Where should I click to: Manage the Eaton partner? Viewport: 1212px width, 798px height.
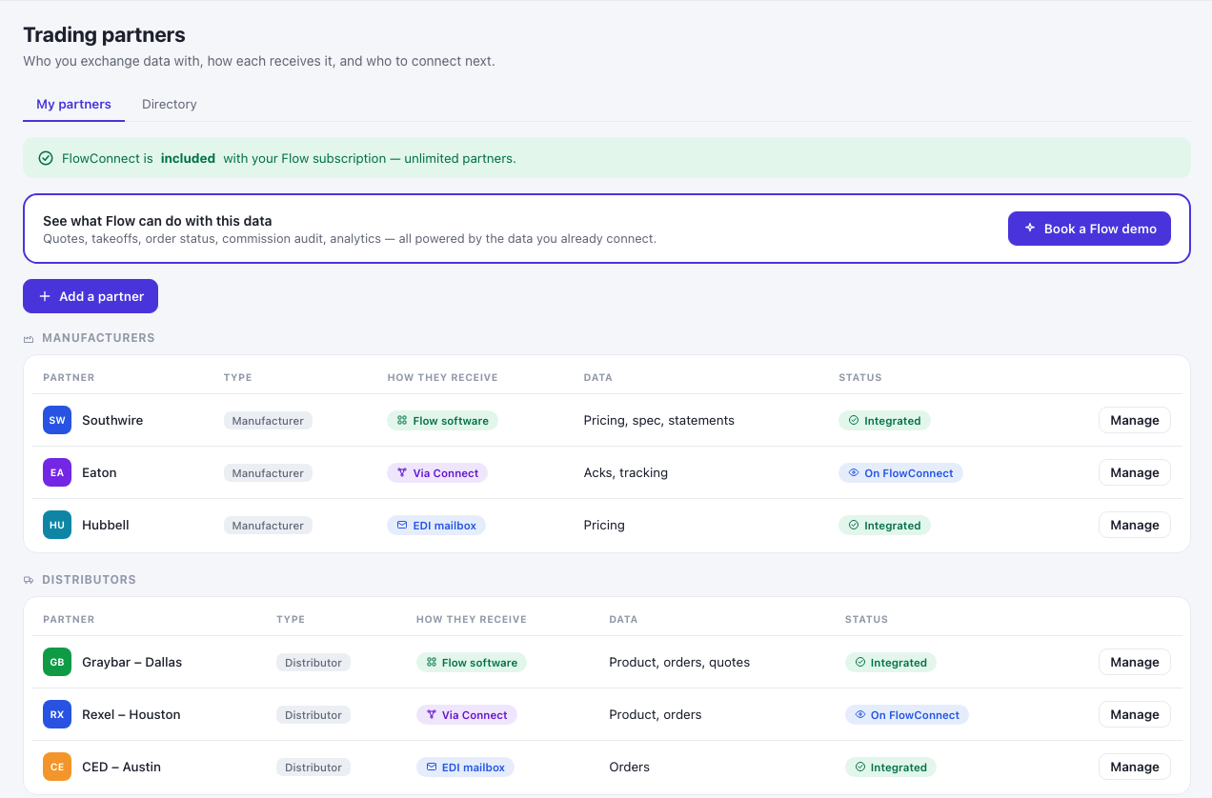point(1134,472)
